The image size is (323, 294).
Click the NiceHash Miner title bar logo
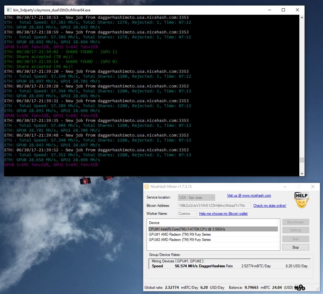pos(147,187)
